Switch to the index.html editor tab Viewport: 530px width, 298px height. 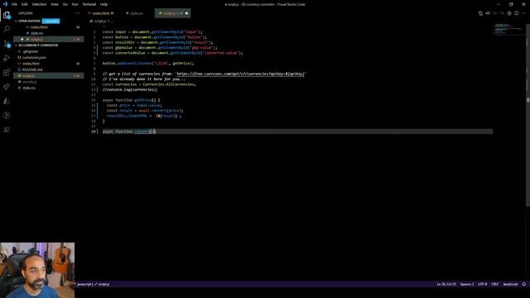coord(101,13)
